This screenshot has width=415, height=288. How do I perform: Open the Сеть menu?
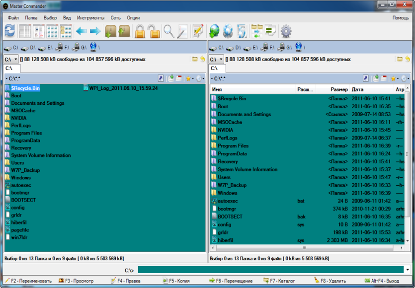click(x=116, y=18)
